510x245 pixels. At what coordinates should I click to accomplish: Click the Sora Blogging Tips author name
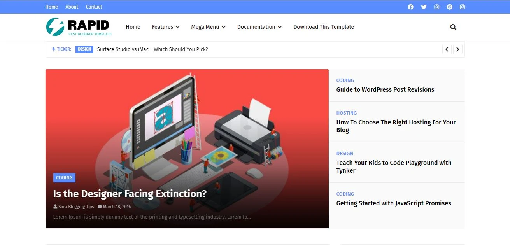pyautogui.click(x=76, y=206)
